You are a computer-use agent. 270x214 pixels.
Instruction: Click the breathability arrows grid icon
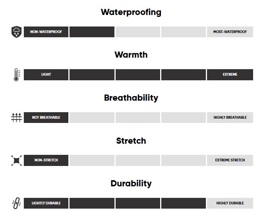16,118
